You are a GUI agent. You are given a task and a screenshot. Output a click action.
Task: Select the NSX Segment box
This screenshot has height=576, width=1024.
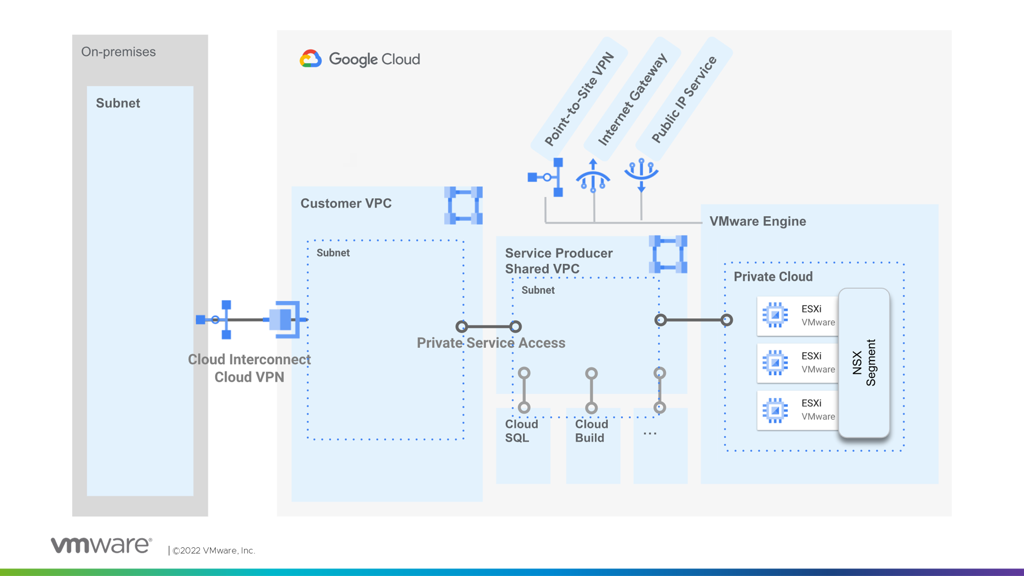[x=864, y=362]
